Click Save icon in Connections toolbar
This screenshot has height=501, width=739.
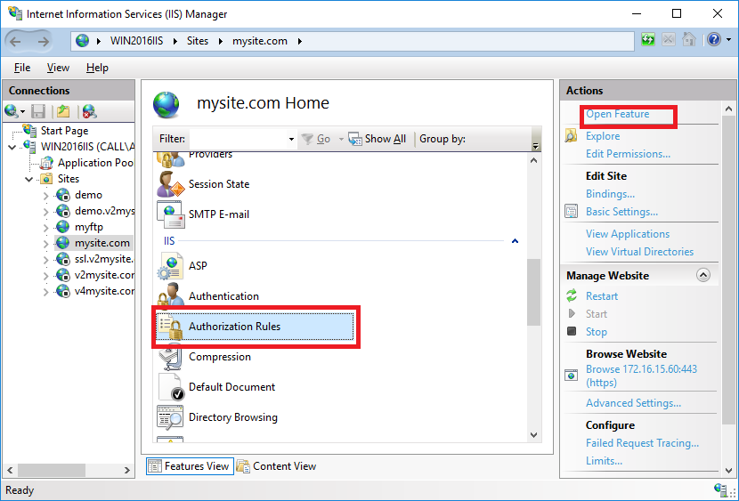[x=38, y=111]
